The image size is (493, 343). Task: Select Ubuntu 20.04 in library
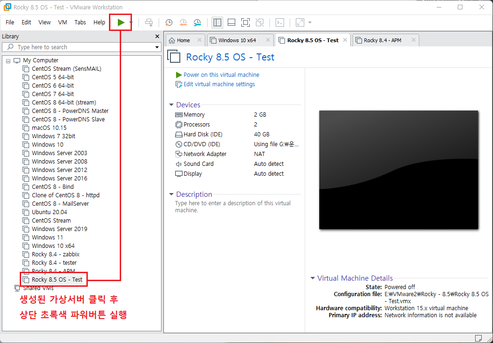(49, 212)
